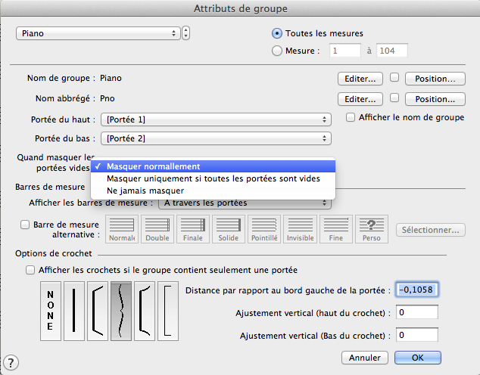480x375 pixels.
Task: Select the straight thick line bracket
Action: 74,311
